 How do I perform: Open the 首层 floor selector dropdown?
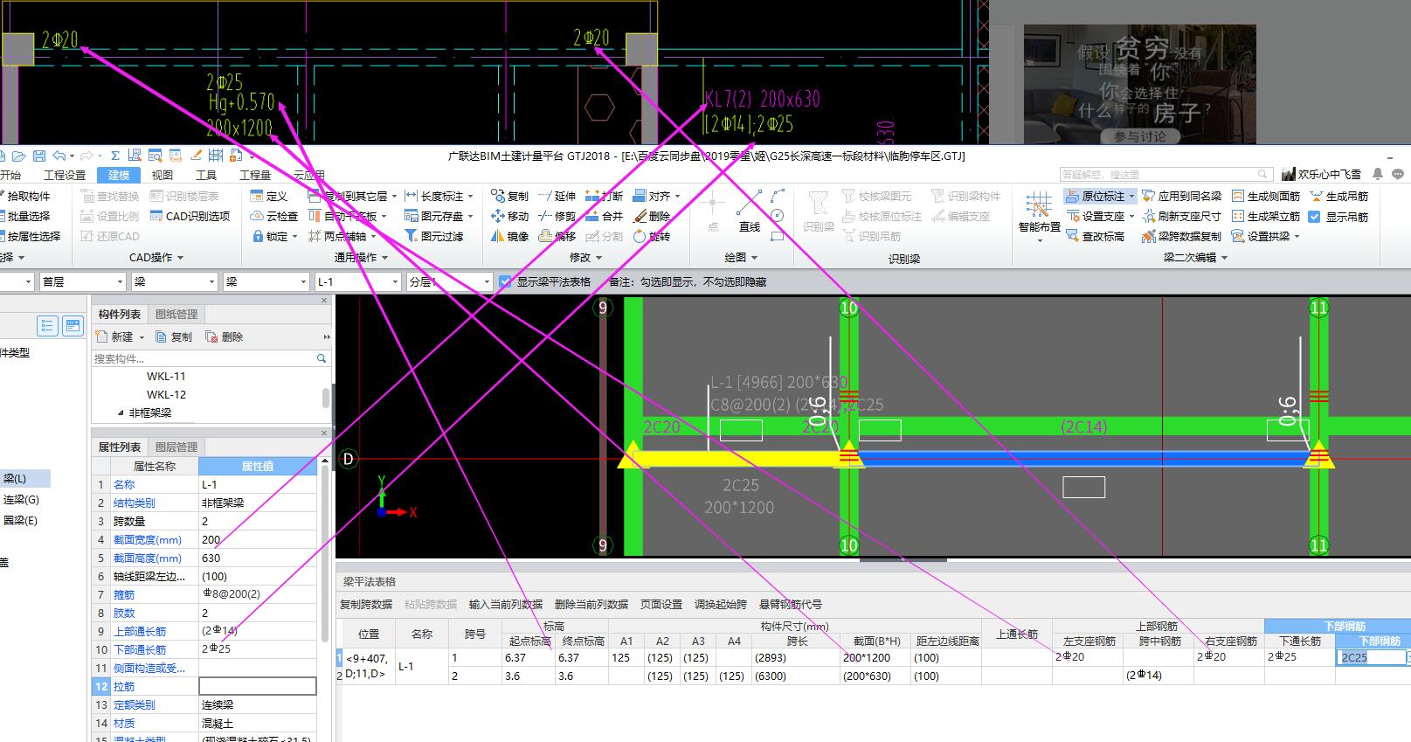[121, 281]
